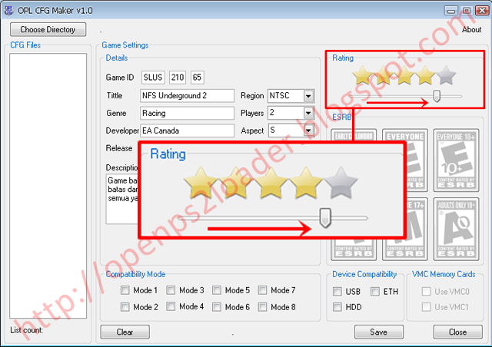Minimize the OPL CFG Maker window
The width and height of the screenshot is (492, 347).
(x=451, y=11)
